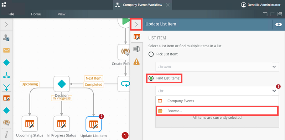Viewport: 285px width, 140px height.
Task: Save the workflow with the disk icon
Action: point(280,14)
